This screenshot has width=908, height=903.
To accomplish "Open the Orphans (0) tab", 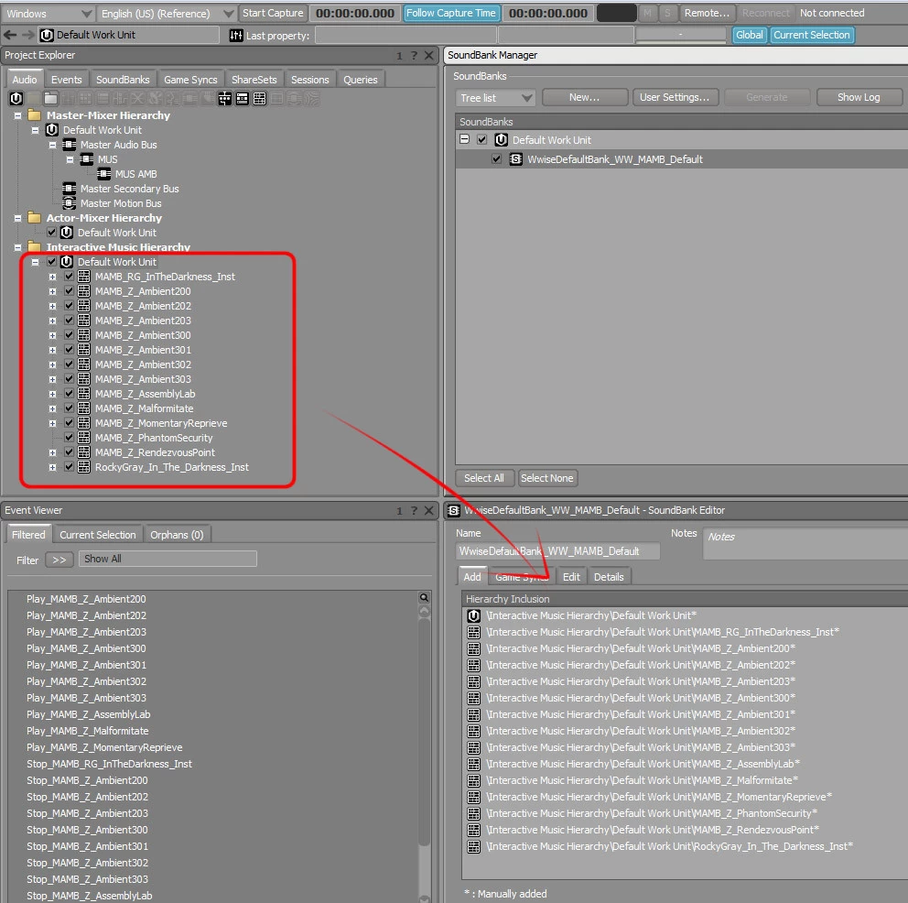I will [x=177, y=535].
